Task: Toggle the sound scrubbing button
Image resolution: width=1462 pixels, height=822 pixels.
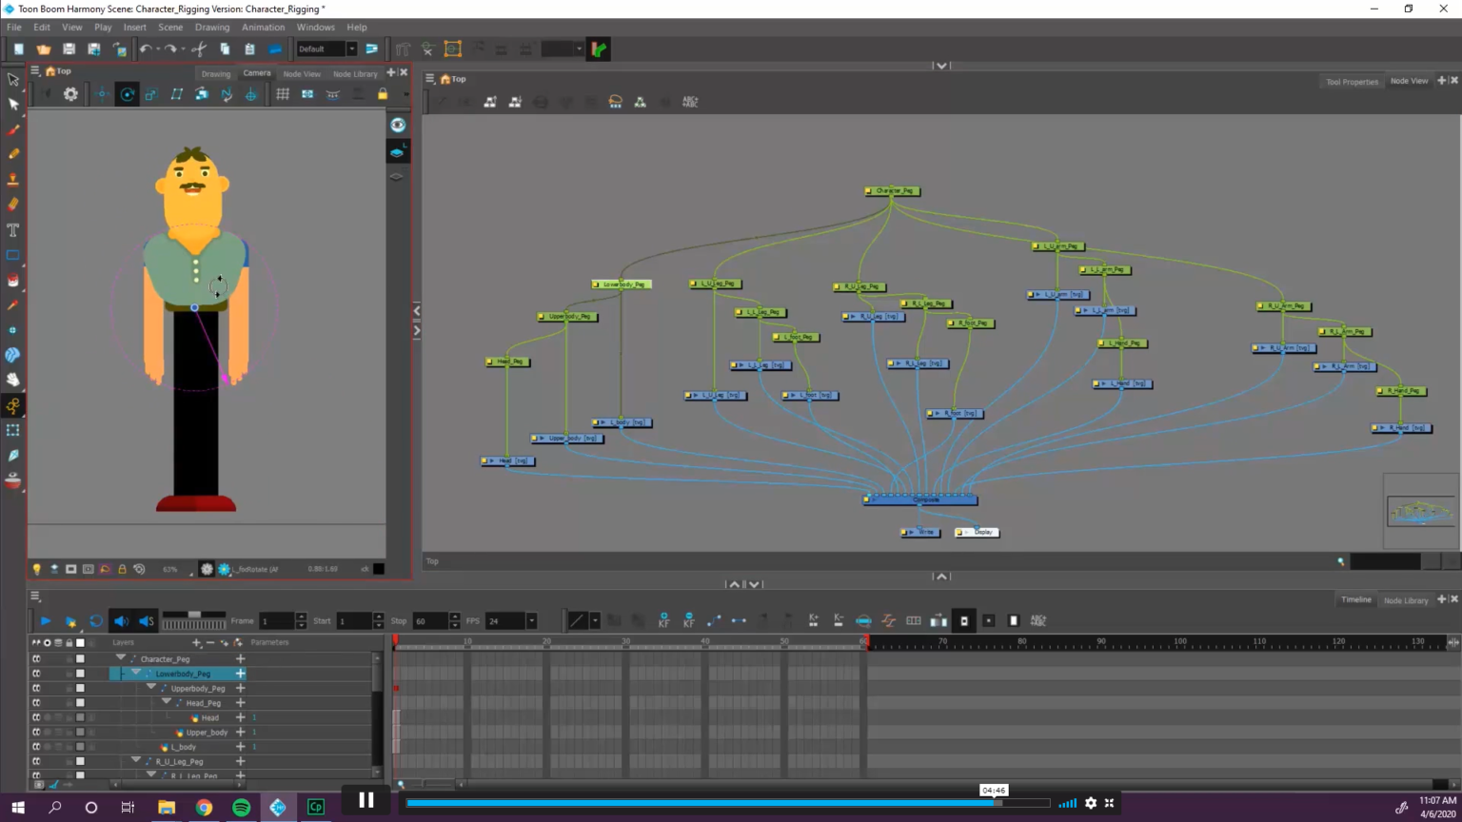Action: [x=146, y=621]
